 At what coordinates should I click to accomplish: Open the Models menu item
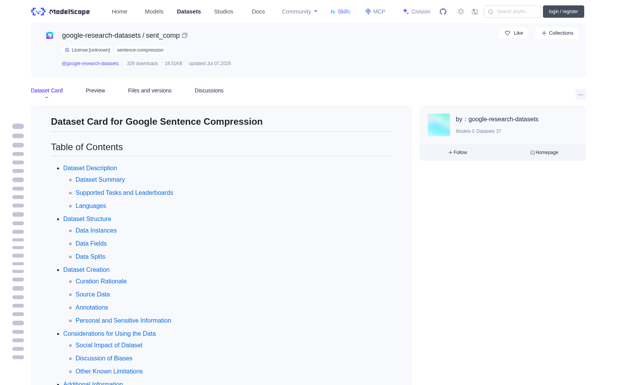coord(154,12)
